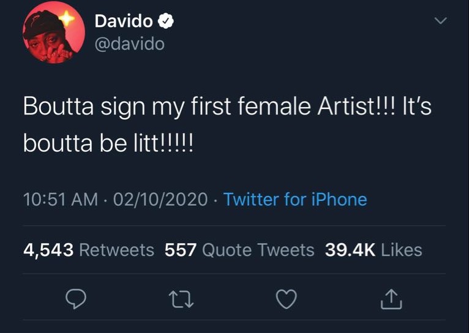Tap the share tweet icon
The width and height of the screenshot is (469, 333).
pyautogui.click(x=391, y=299)
